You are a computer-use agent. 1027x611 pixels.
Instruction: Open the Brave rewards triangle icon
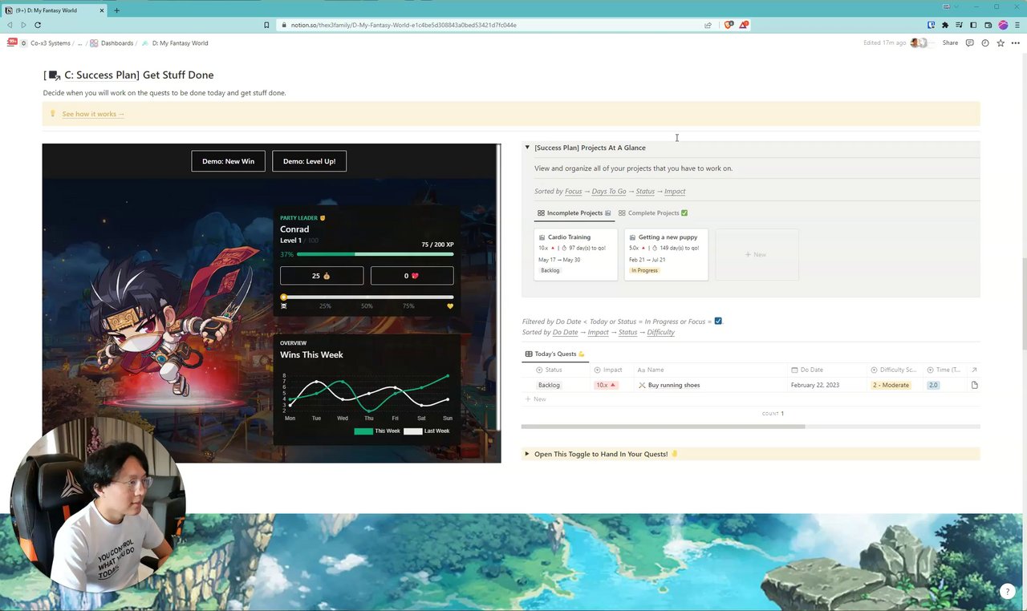coord(744,25)
